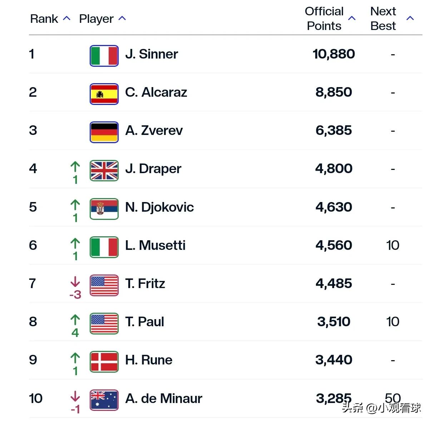Open T. Fritz's player profile
The height and width of the screenshot is (423, 431).
(145, 283)
